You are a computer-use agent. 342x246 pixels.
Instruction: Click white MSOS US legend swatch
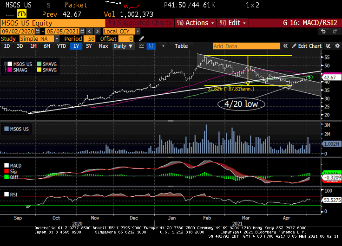click(x=10, y=64)
